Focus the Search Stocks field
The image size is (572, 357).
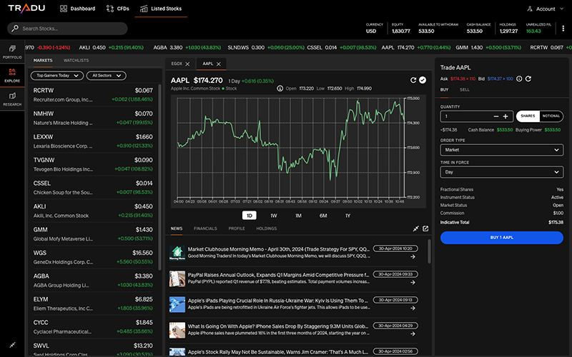click(x=67, y=29)
